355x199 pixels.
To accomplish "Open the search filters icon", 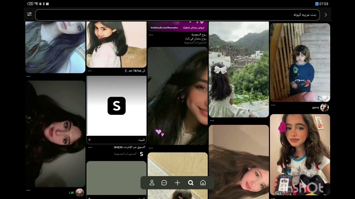I will point(30,14).
